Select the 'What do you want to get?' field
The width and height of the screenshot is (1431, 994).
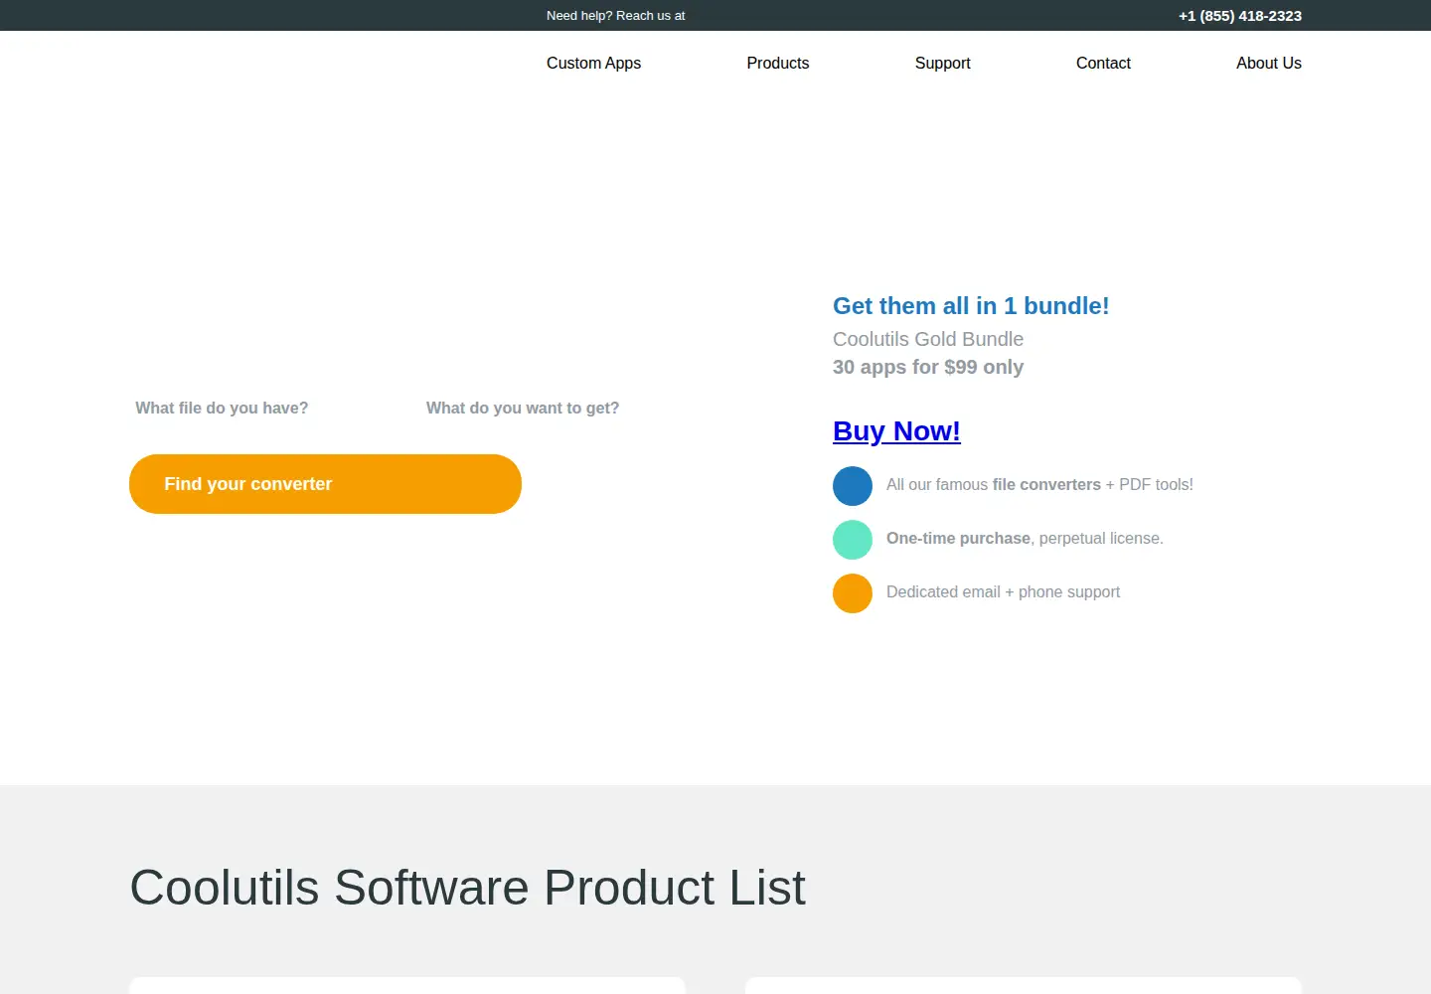523,409
